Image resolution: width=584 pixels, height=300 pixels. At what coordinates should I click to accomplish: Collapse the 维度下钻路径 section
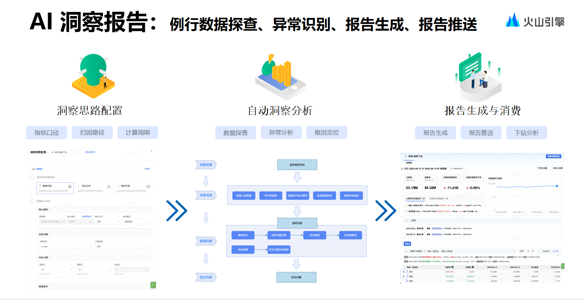click(406, 251)
